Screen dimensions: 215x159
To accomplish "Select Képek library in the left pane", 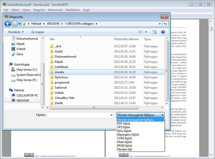I will pos(18,44).
